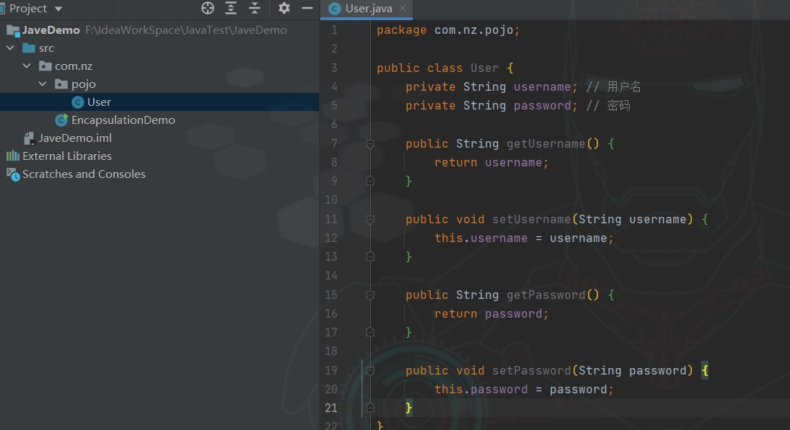This screenshot has width=790, height=430.
Task: Fold the setUsername method at line 11
Action: [370, 220]
